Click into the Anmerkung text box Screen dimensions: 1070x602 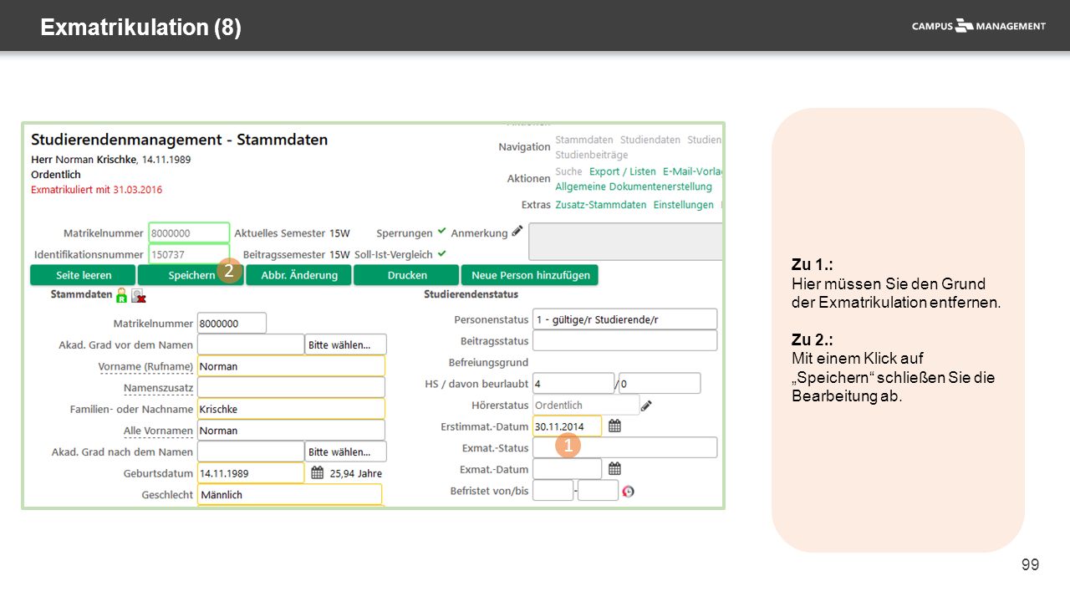(x=625, y=241)
